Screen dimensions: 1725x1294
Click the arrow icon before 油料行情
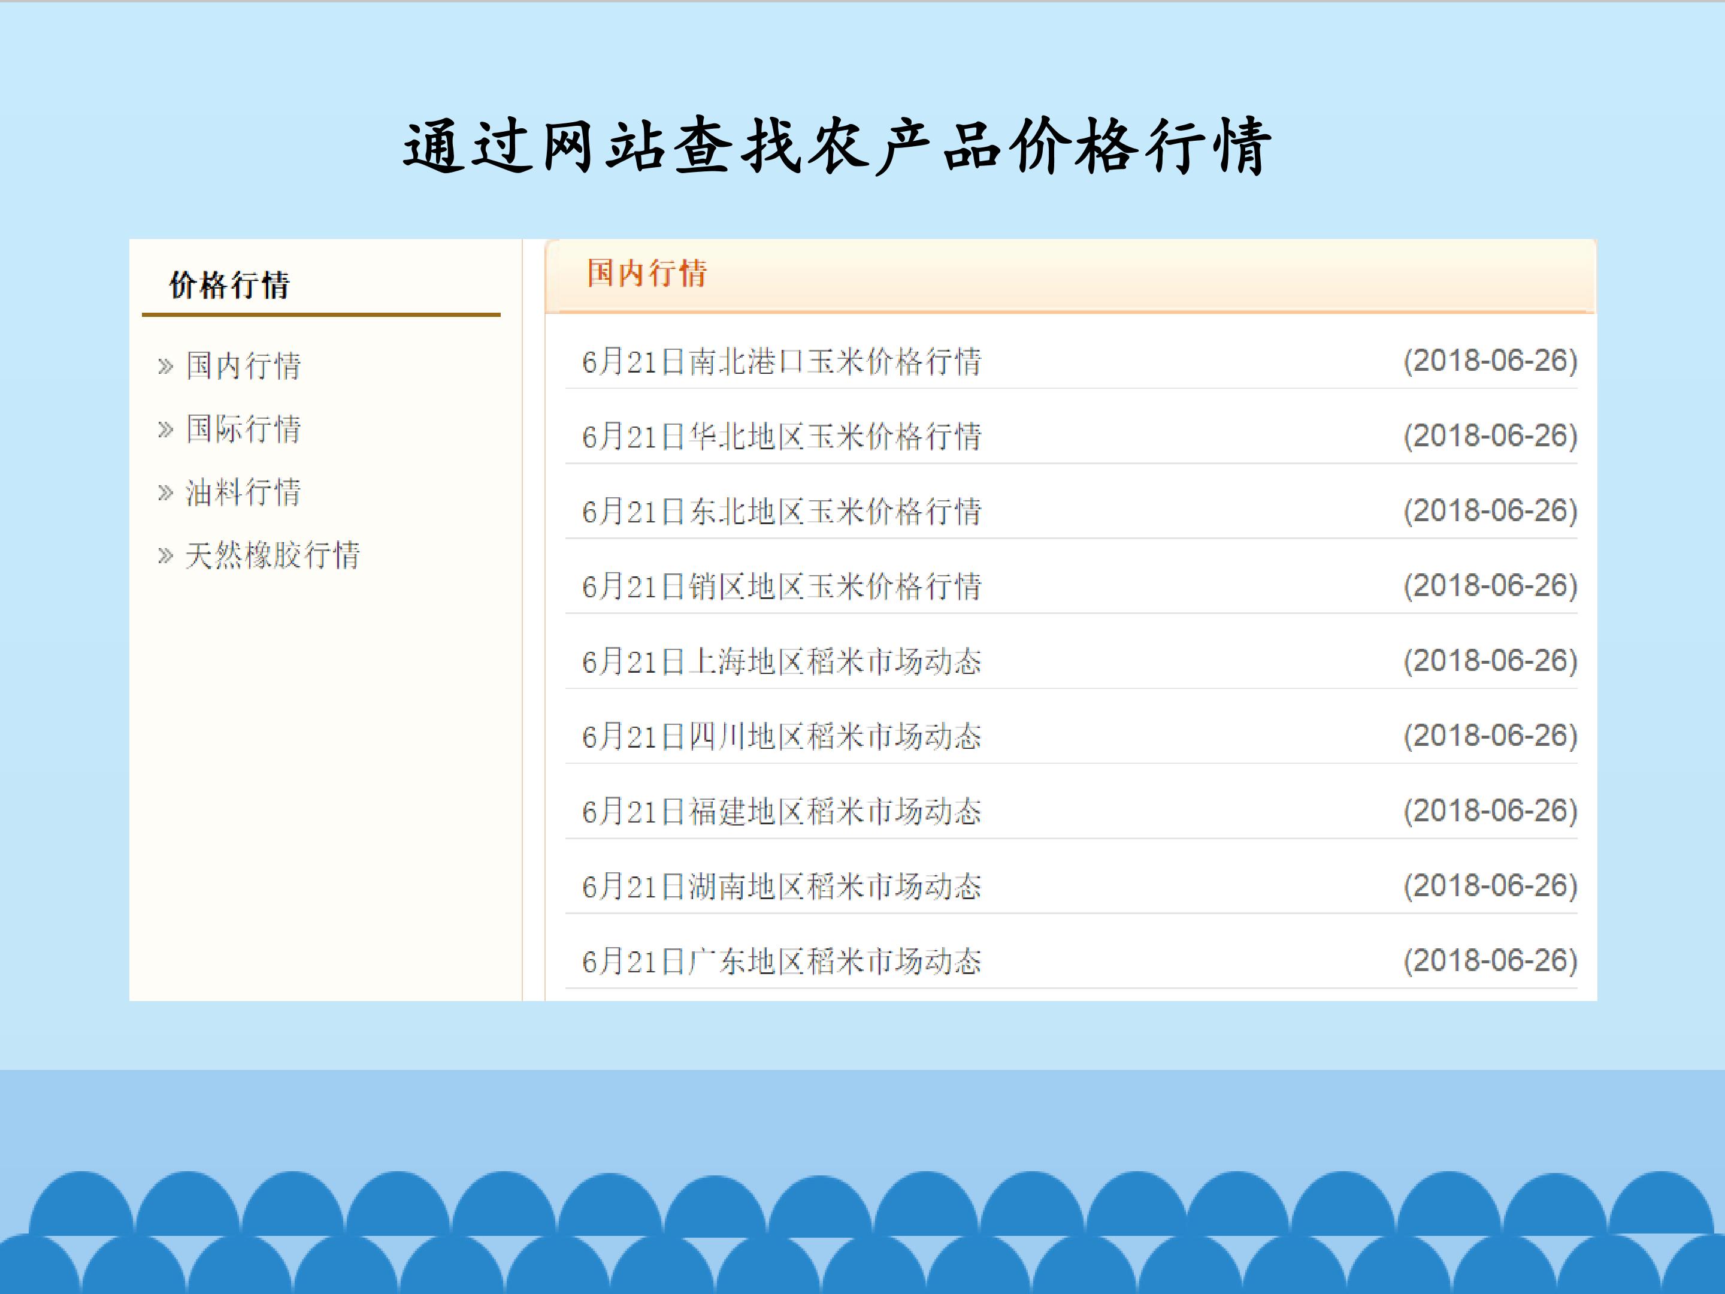(165, 493)
